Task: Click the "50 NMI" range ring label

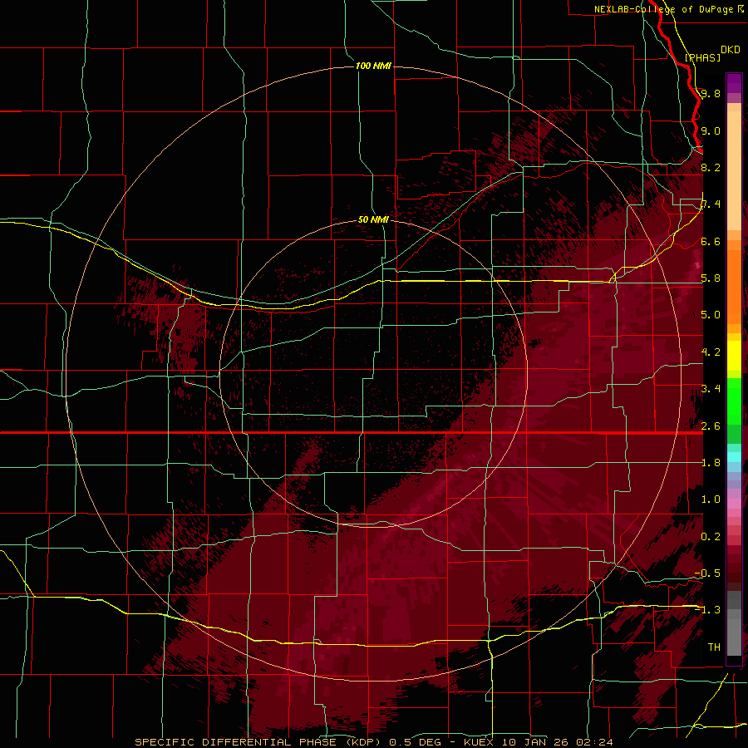Action: point(373,219)
